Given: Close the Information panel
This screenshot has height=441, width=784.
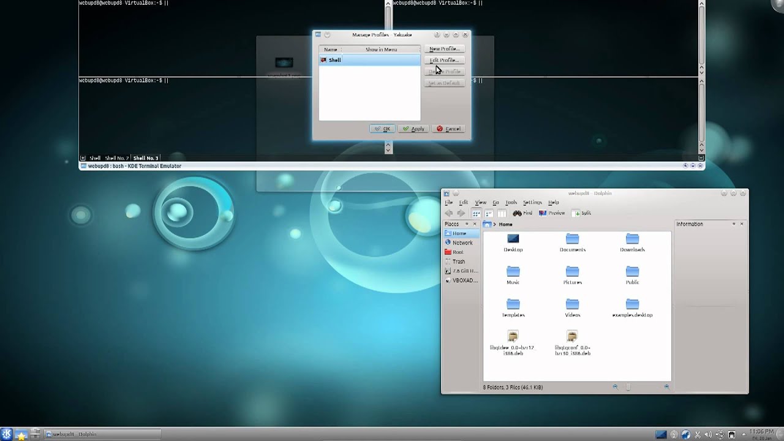Looking at the screenshot, I should 742,224.
